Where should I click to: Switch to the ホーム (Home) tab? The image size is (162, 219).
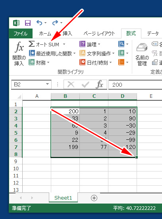pyautogui.click(x=45, y=34)
